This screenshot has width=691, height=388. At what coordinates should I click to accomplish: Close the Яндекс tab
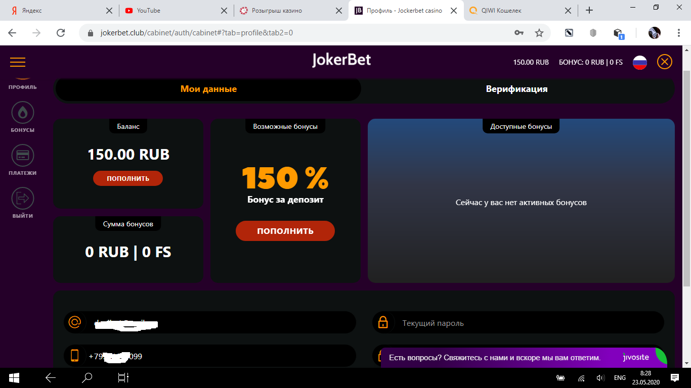tap(109, 11)
